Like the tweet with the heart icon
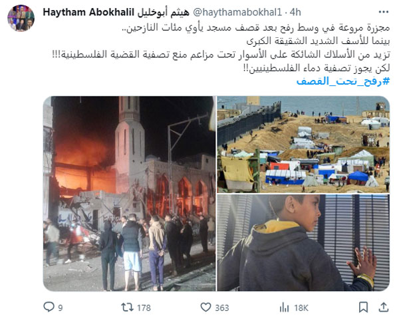 click(205, 307)
